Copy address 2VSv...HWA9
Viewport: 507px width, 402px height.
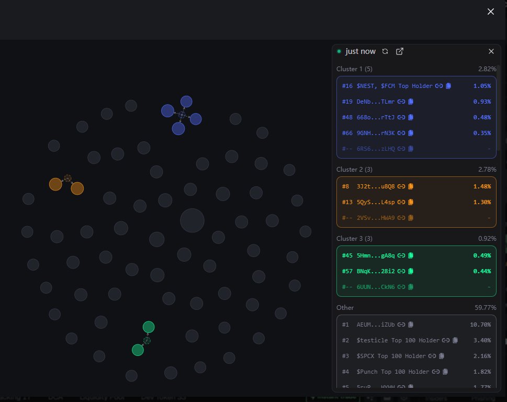pos(411,218)
